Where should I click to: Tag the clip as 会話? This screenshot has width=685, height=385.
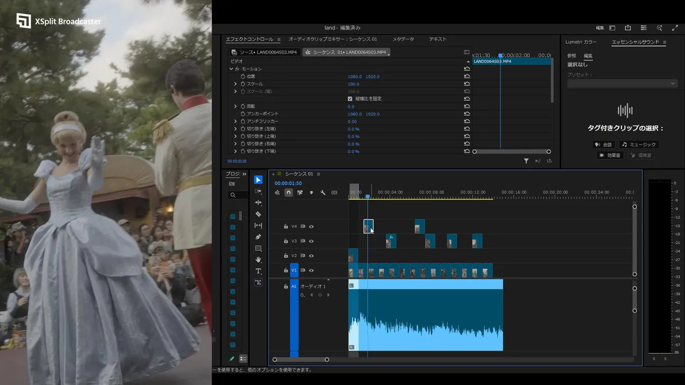[x=603, y=144]
